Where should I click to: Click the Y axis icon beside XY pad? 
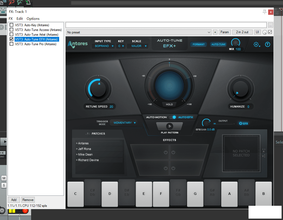[x=264, y=156]
